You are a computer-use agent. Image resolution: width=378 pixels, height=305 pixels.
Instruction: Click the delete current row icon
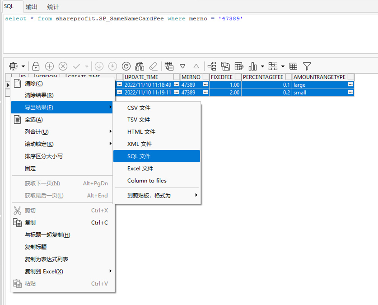62,66
